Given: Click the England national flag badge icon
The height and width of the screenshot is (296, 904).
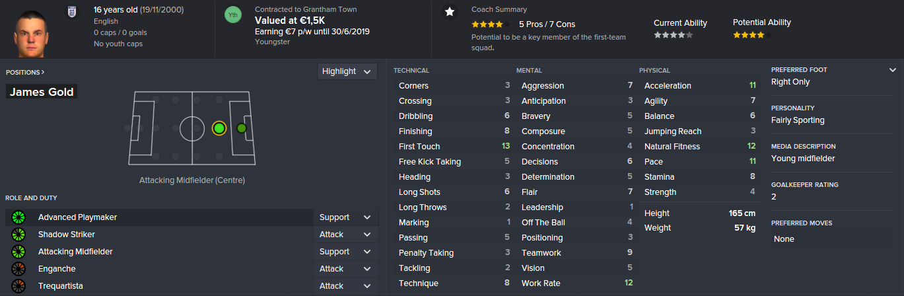Looking at the screenshot, I should 71,13.
